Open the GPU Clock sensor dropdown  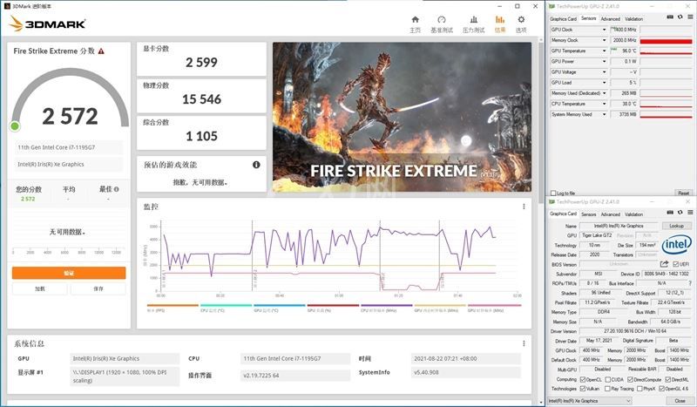[x=604, y=30]
